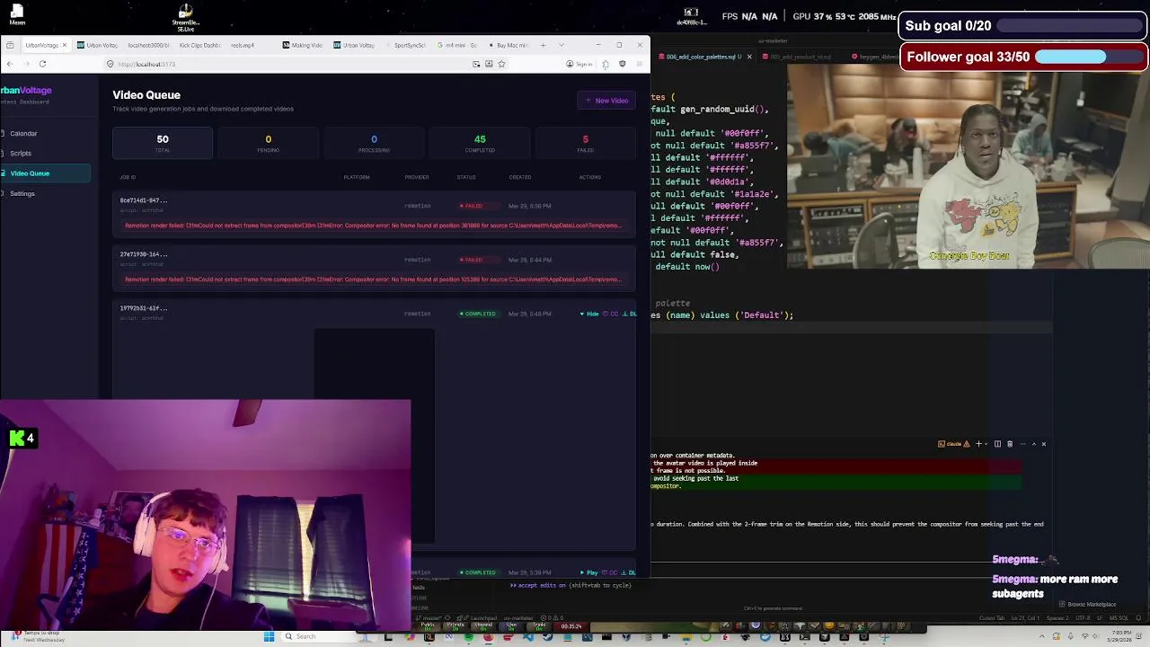Filter by the 50 Total card
This screenshot has width=1150, height=647.
(x=163, y=143)
